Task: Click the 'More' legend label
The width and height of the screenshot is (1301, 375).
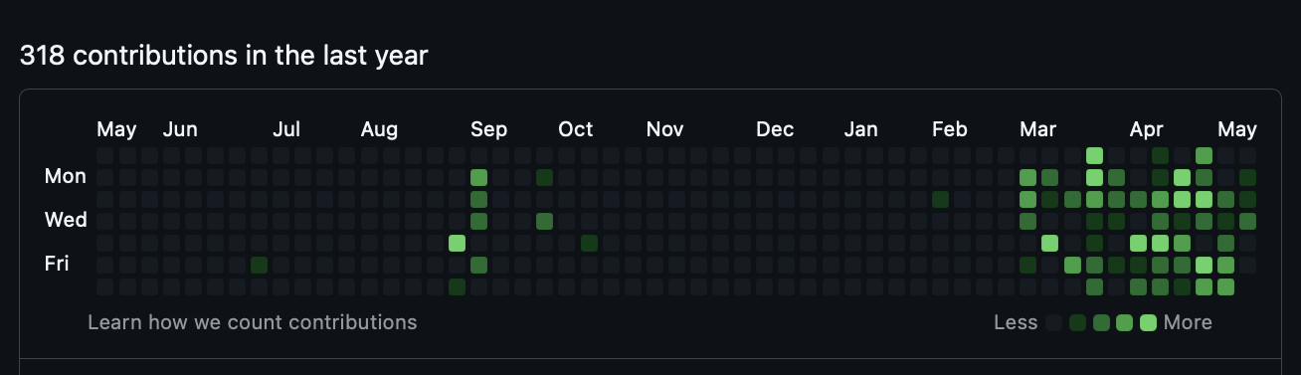Action: coord(1188,322)
